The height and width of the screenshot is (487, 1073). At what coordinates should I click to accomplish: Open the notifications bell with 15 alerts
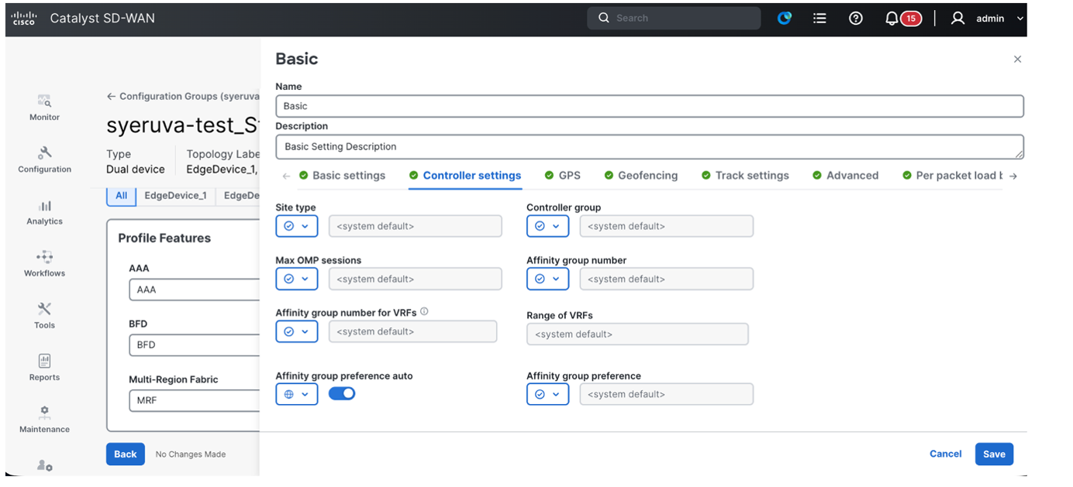(x=902, y=18)
